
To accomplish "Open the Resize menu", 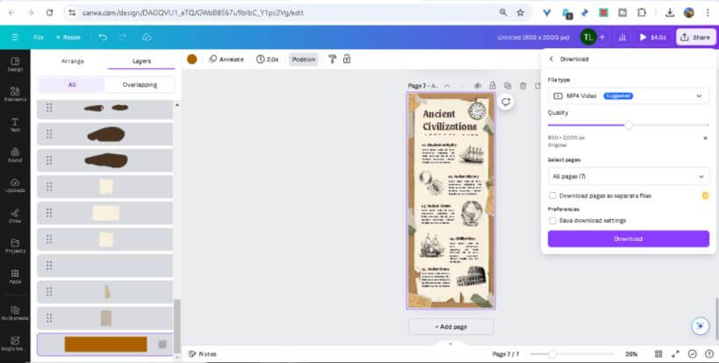I will coord(68,37).
